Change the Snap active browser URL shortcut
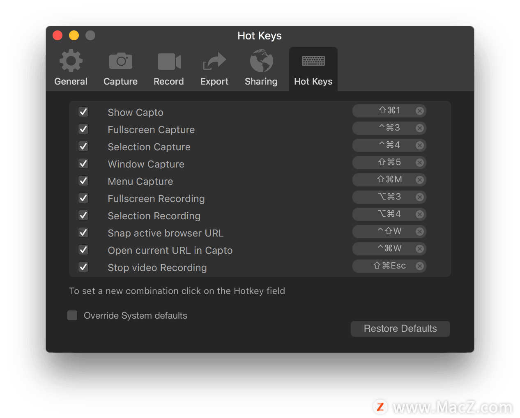This screenshot has width=520, height=418. pyautogui.click(x=389, y=231)
